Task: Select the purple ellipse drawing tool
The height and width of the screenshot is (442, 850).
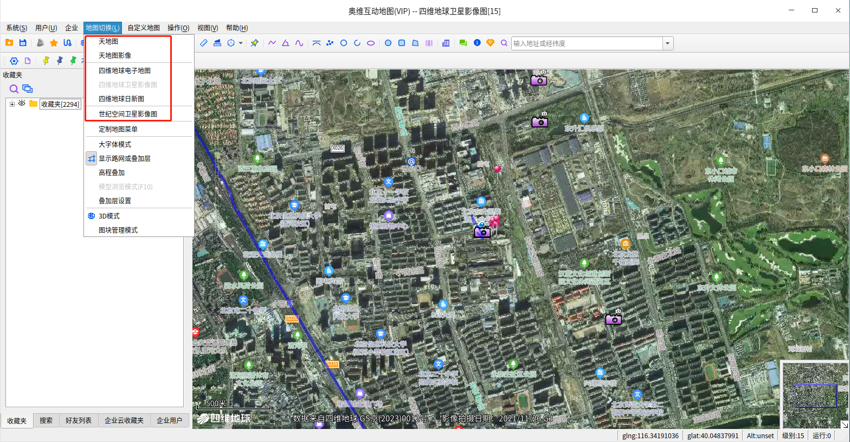Action: pyautogui.click(x=371, y=43)
